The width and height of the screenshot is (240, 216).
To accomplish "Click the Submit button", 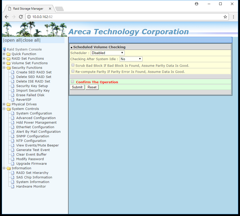I will tap(77, 87).
